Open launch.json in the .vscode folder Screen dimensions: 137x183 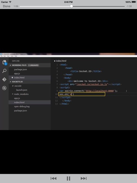22,90
